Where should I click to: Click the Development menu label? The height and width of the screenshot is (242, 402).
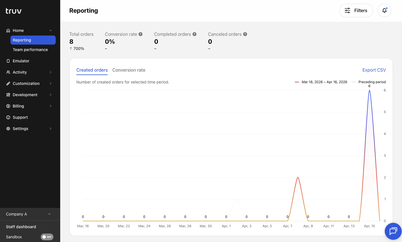[25, 95]
